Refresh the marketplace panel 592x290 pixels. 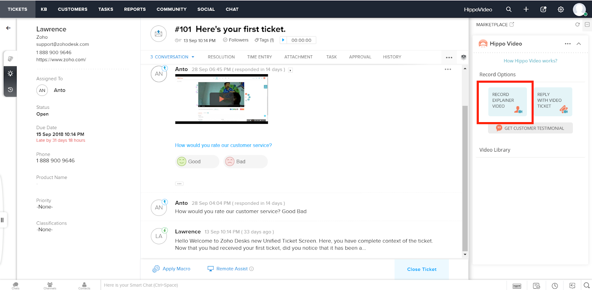point(577,24)
